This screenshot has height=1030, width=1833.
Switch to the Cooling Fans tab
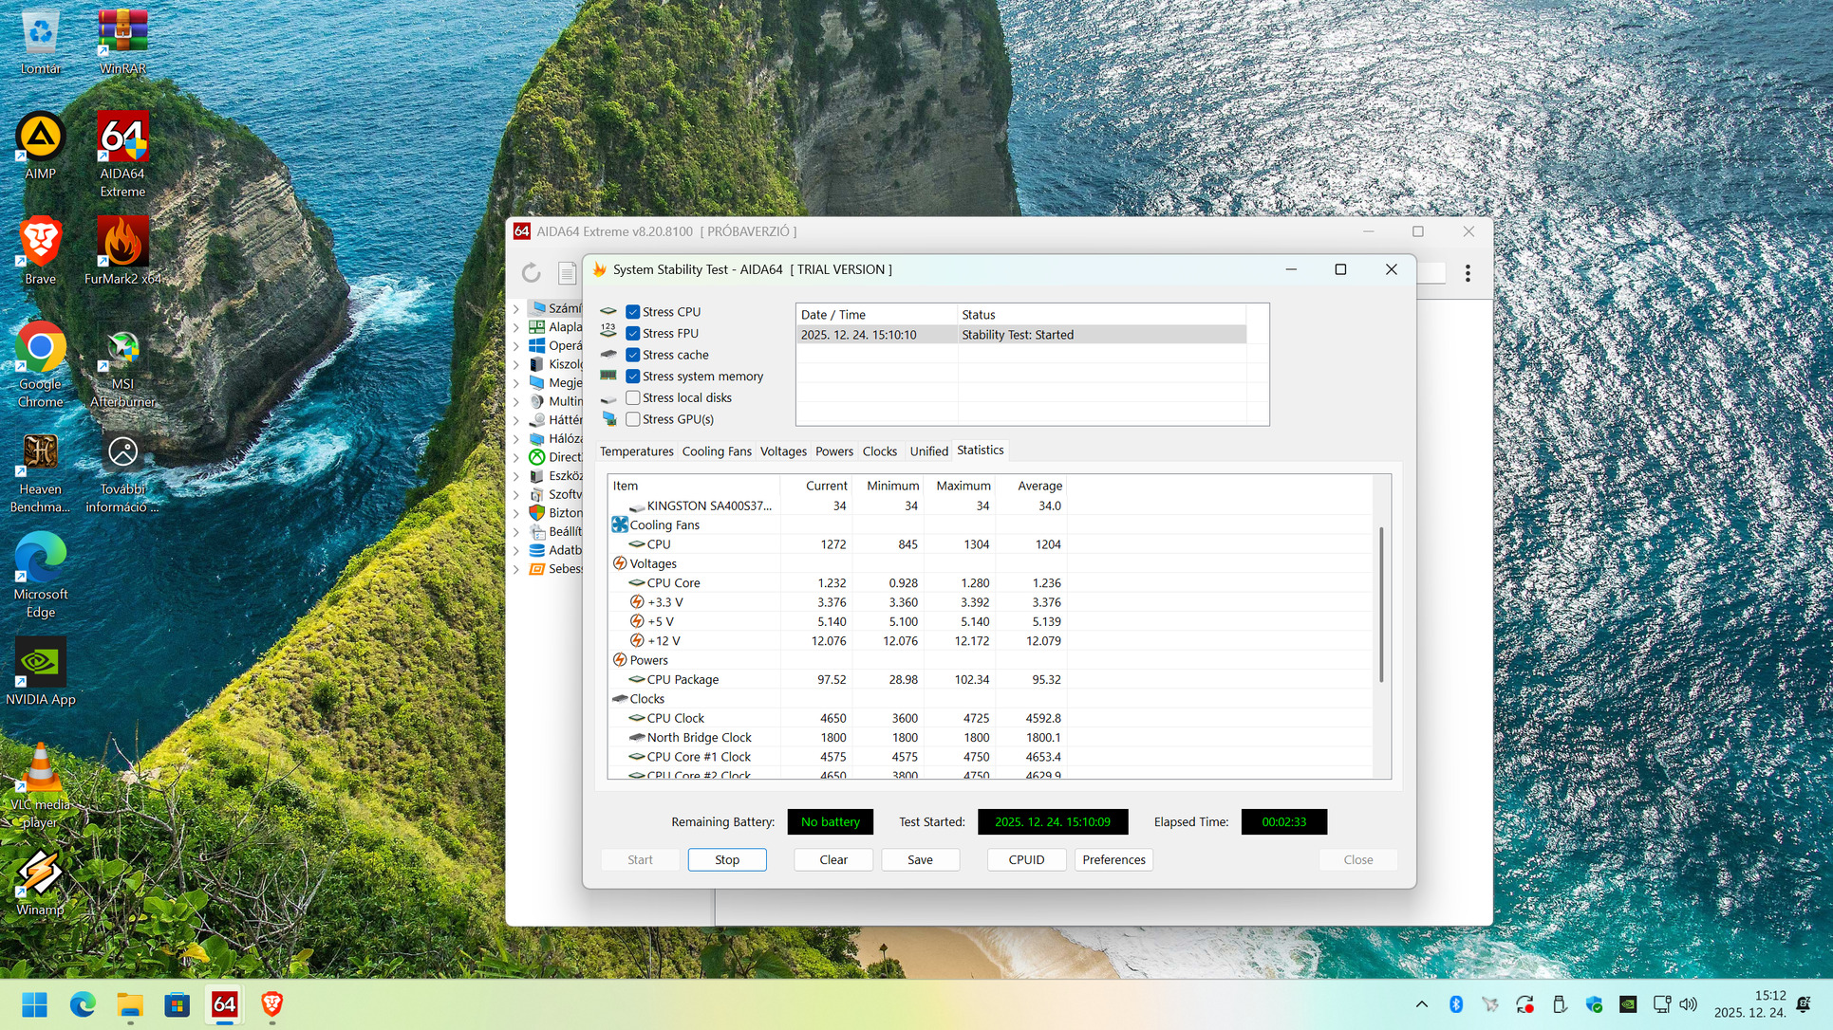[716, 451]
